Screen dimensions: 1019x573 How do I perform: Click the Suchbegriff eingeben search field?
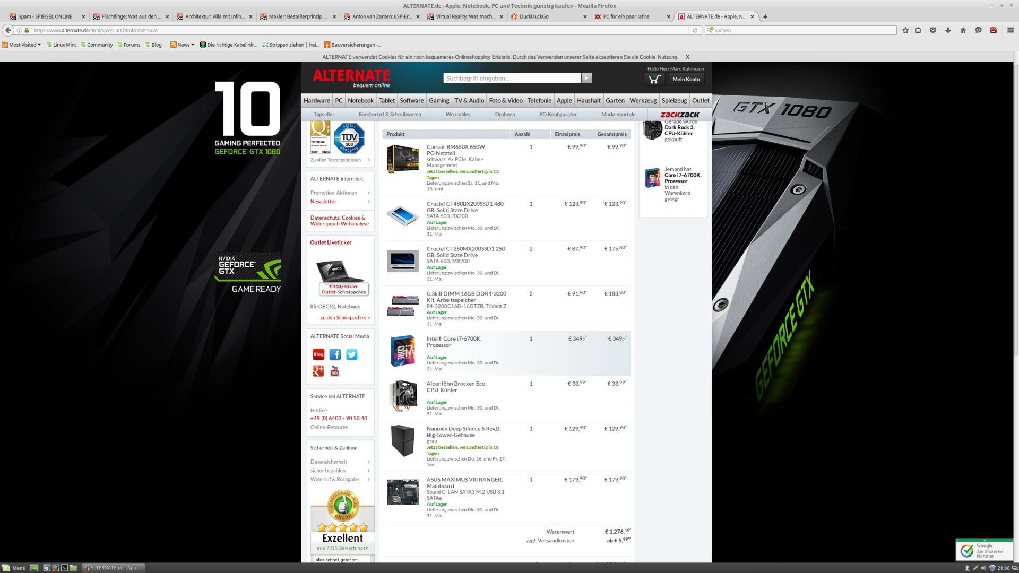[x=512, y=78]
